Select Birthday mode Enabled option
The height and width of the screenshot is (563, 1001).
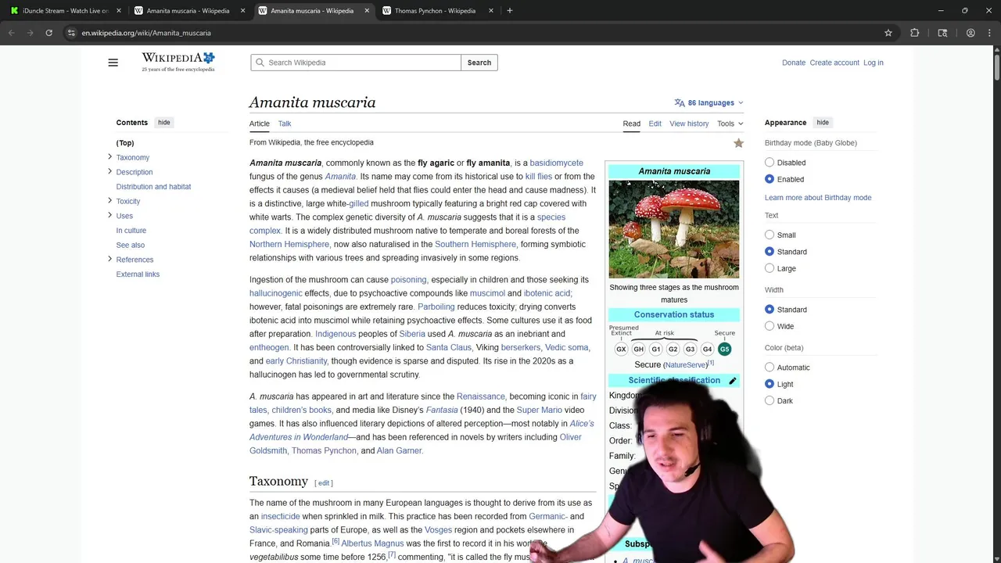[770, 179]
